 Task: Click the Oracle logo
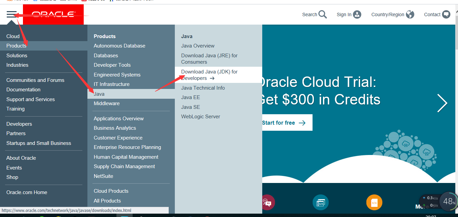[x=53, y=14]
